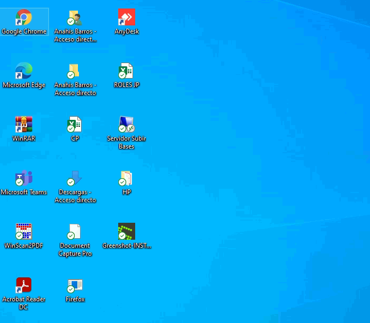Select the Firefox desktop icon
The image size is (370, 323).
(x=75, y=286)
